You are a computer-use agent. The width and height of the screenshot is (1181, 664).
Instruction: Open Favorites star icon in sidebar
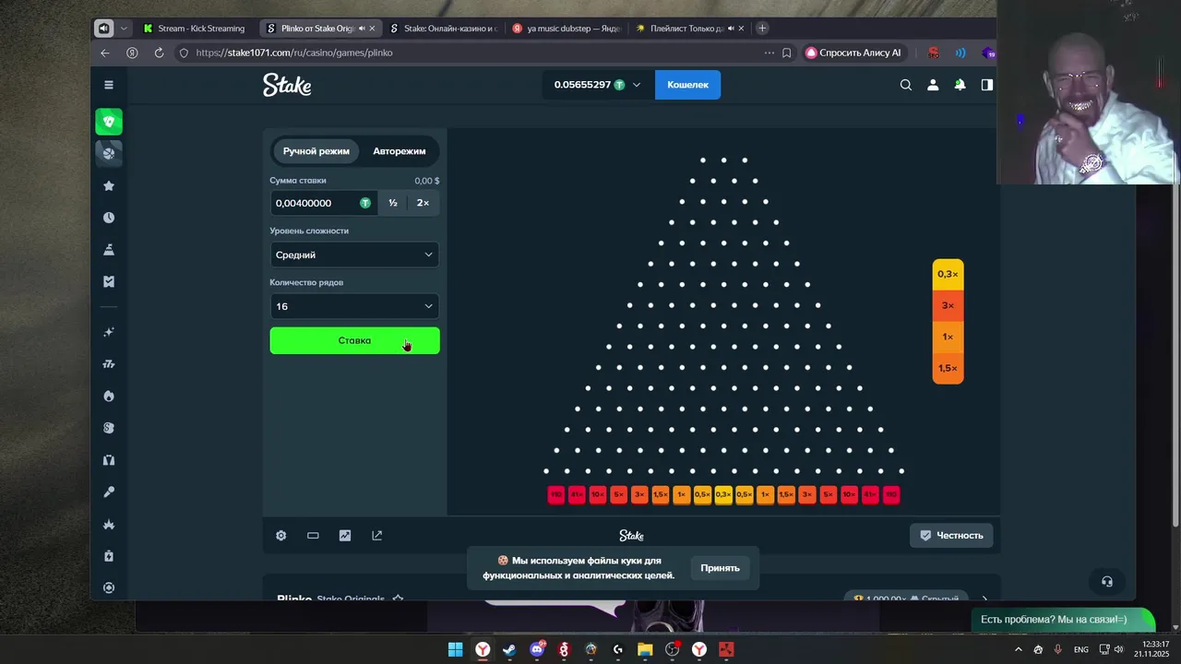click(109, 185)
